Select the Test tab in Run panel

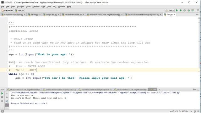[153, 89]
